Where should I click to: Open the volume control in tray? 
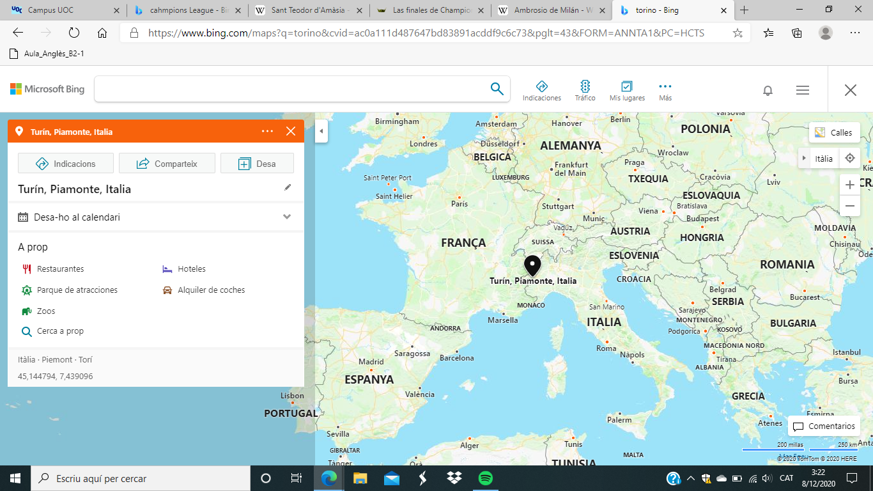[767, 478]
